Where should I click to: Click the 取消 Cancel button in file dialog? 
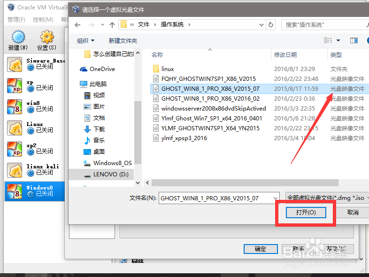point(353,213)
